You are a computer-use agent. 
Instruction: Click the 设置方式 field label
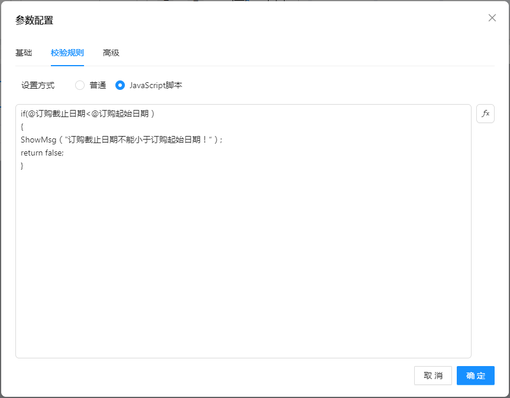pyautogui.click(x=38, y=85)
